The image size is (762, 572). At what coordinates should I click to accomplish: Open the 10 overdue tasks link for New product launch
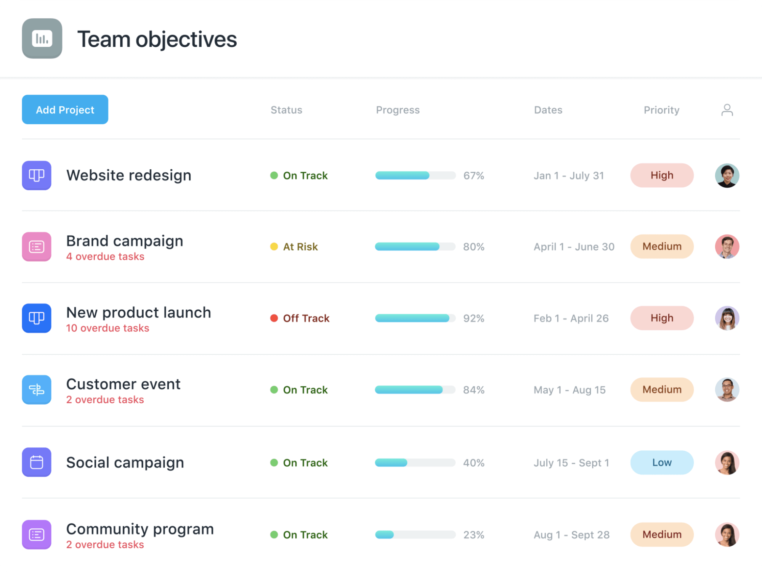(107, 328)
